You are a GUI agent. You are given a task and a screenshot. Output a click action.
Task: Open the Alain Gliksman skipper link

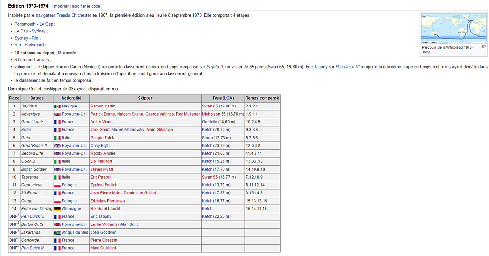coord(159,130)
